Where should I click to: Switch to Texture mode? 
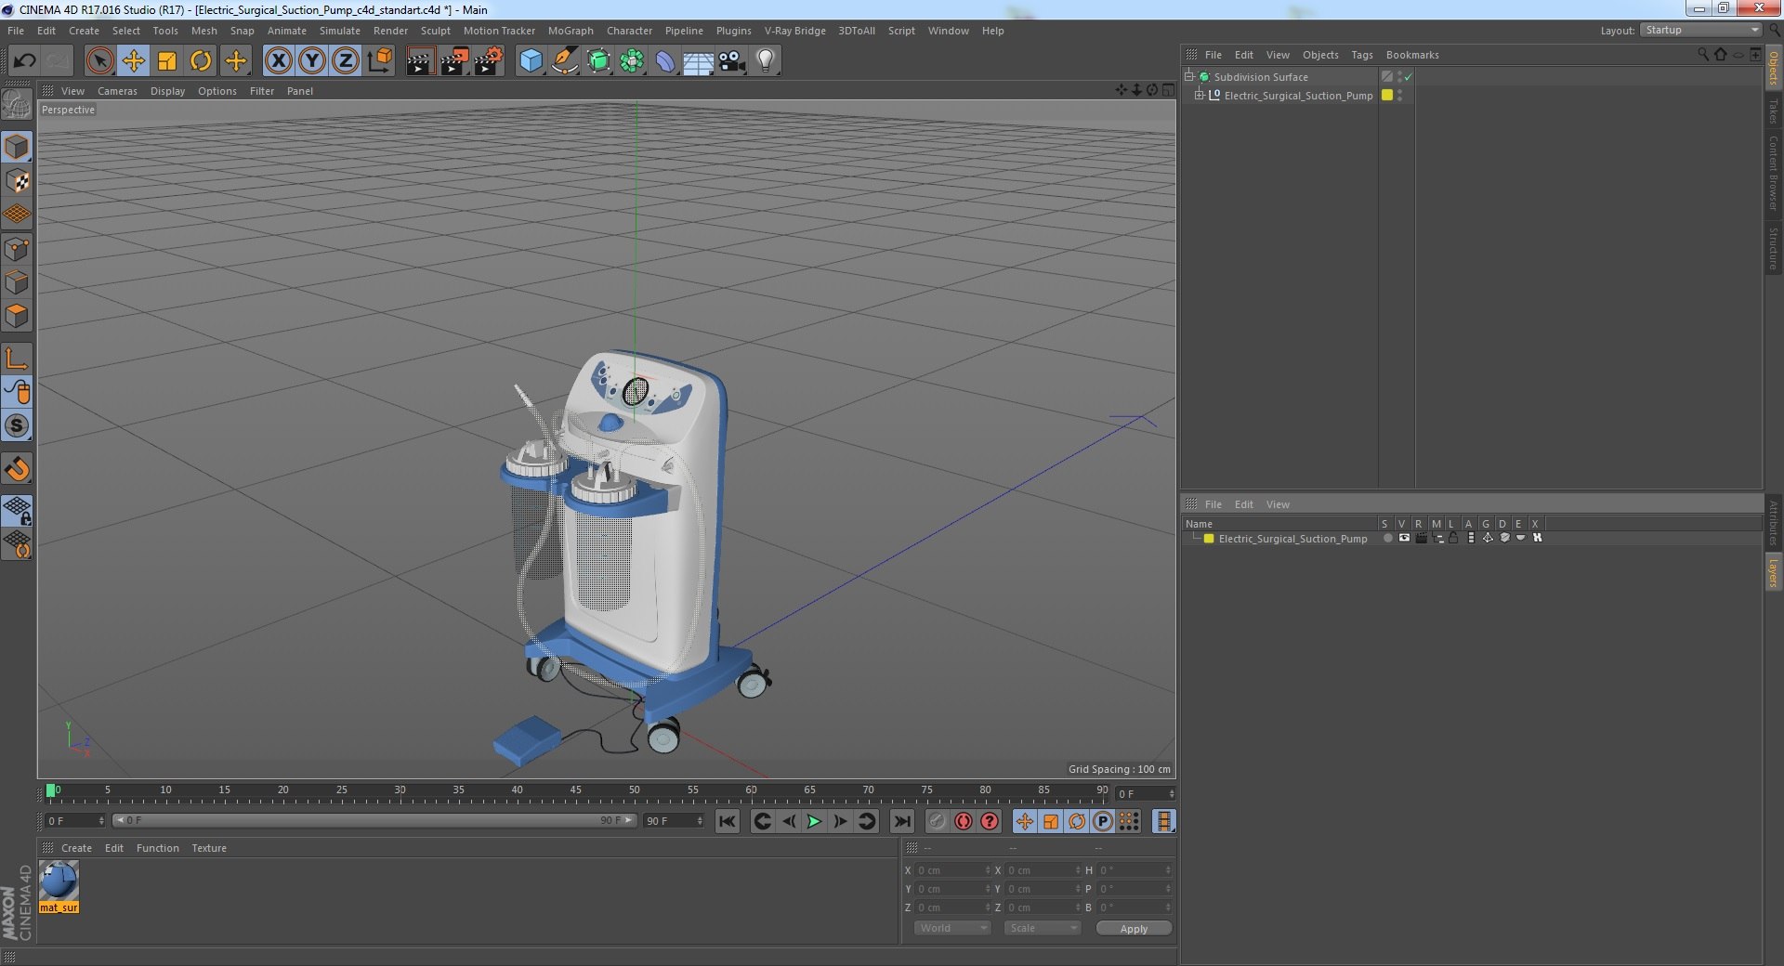[x=17, y=181]
